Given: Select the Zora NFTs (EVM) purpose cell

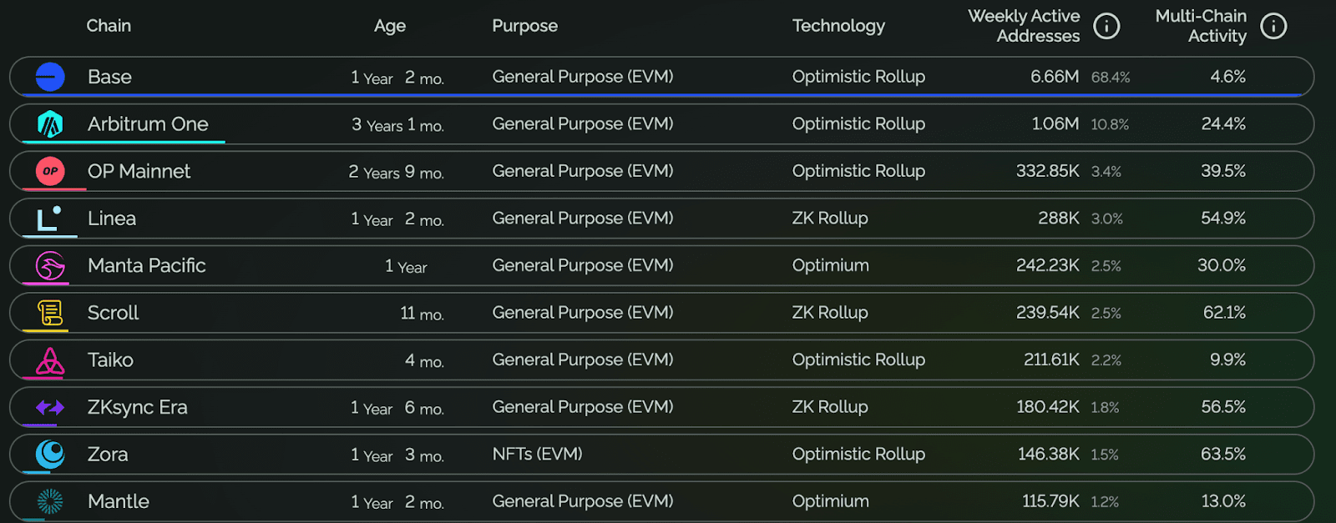Looking at the screenshot, I should point(537,455).
